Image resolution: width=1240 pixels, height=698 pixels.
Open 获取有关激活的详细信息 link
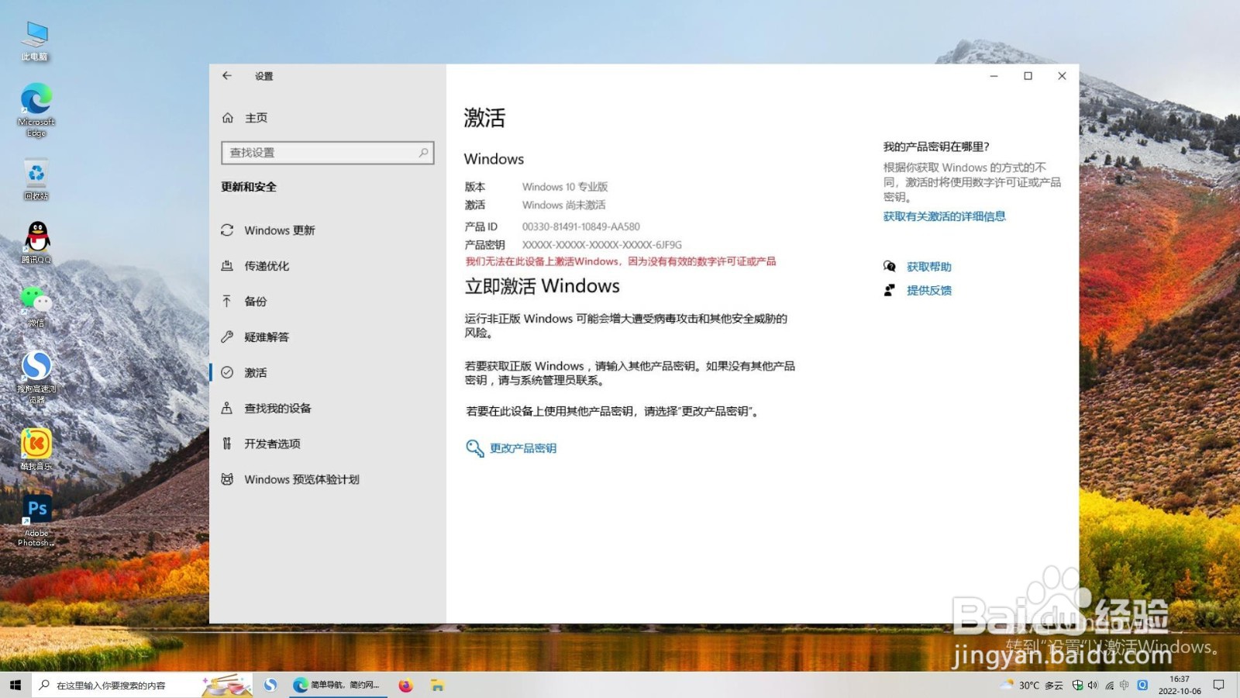pos(945,216)
